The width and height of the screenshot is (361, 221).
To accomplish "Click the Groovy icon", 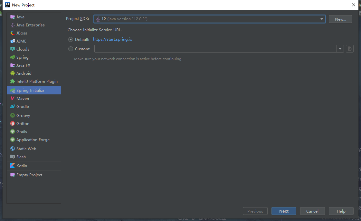I will point(13,115).
